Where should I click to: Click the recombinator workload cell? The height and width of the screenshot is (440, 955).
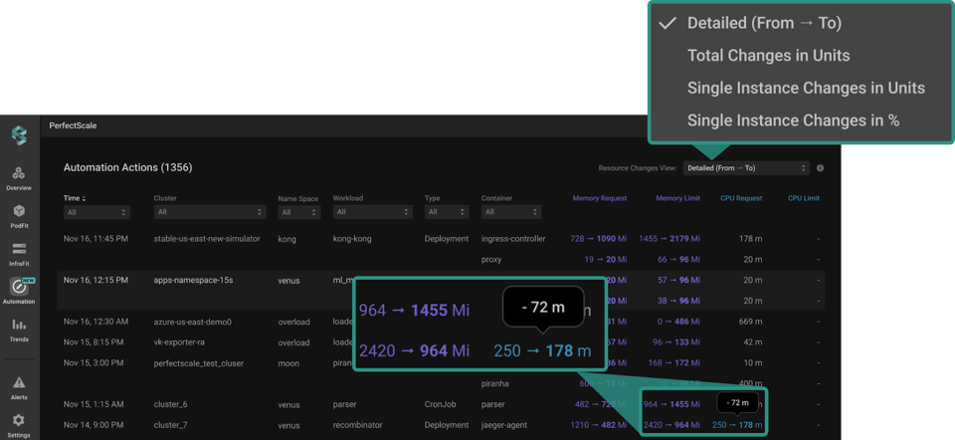(358, 425)
